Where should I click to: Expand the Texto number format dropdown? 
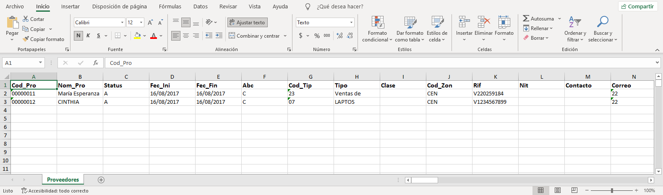(351, 22)
